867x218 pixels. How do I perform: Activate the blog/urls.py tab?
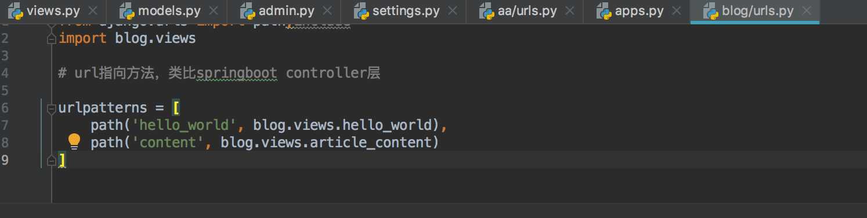[754, 11]
